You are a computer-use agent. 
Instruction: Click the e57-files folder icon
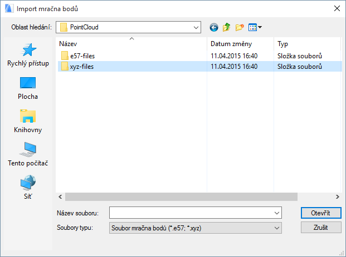65,56
